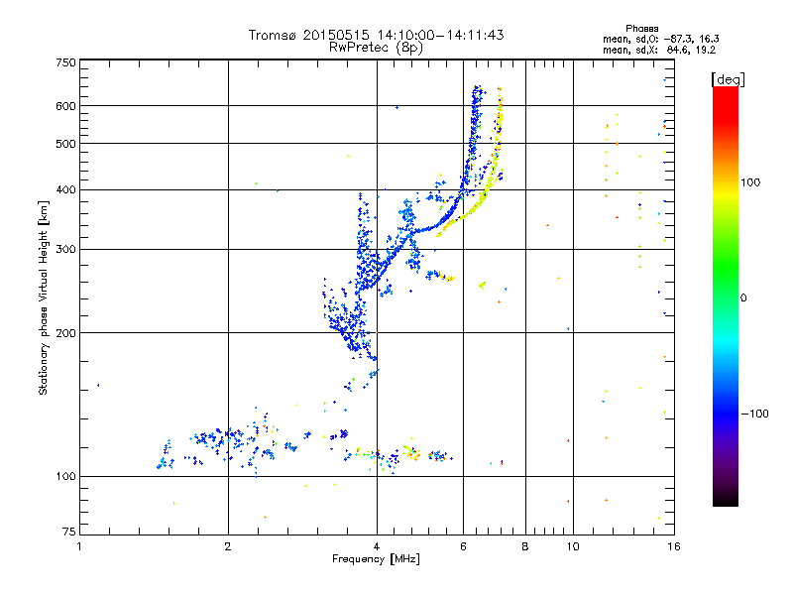Click the blue -100 region of the color bar
Image resolution: width=793 pixels, height=595 pixels.
click(726, 414)
